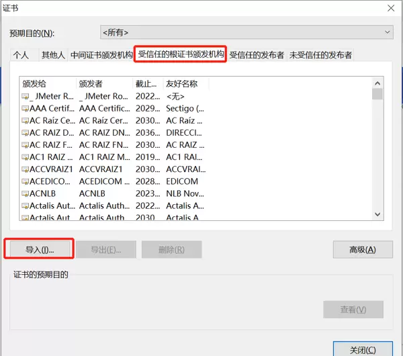This screenshot has height=356, width=403.
Task: Click the 导入 button
Action: click(x=40, y=249)
